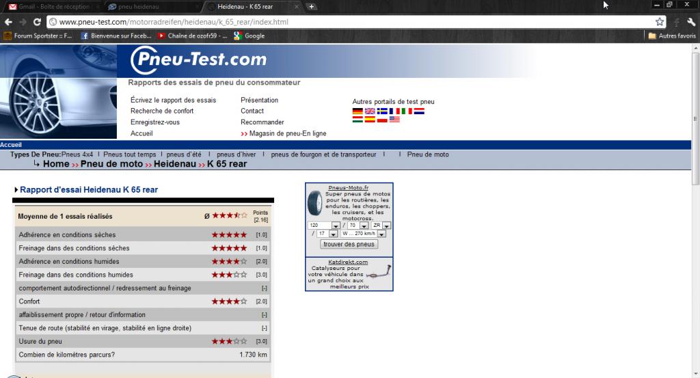Select pneus d'été category
The width and height of the screenshot is (700, 378).
tap(184, 154)
